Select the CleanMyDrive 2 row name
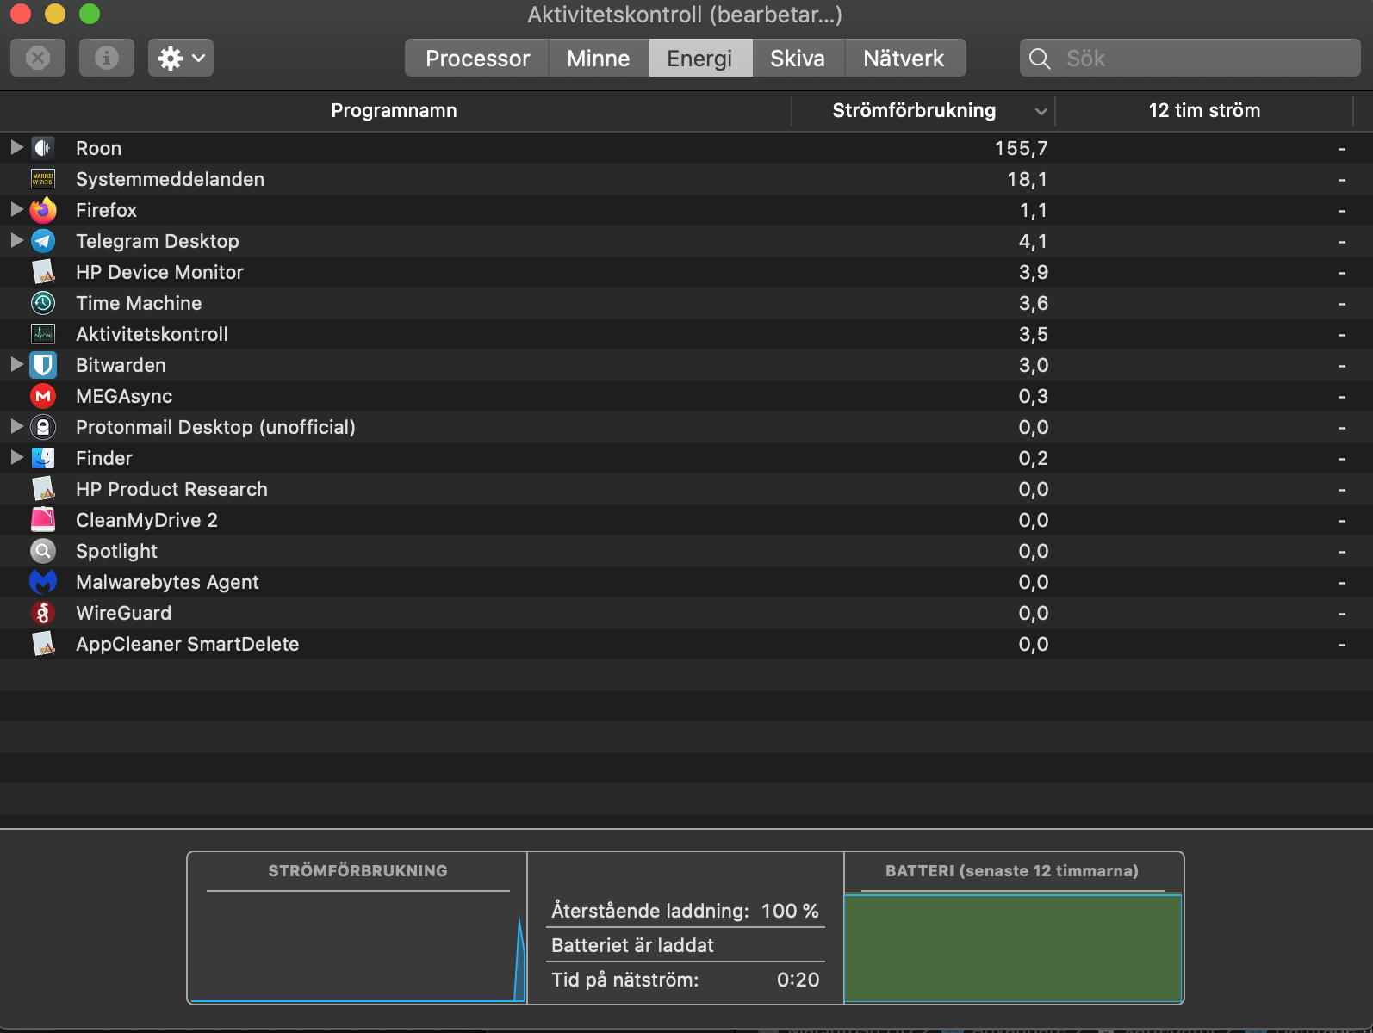 click(146, 520)
